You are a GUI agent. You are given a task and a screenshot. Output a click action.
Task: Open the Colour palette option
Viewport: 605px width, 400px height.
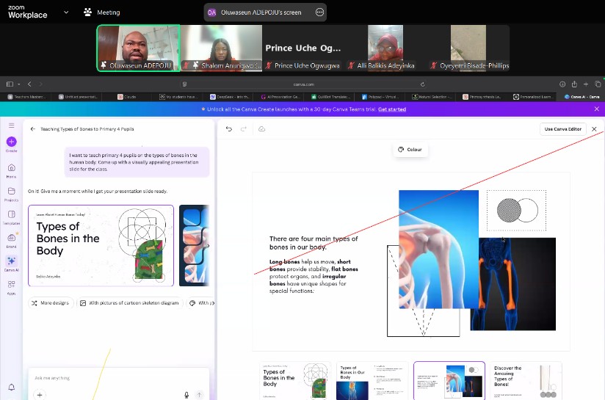[x=410, y=150]
